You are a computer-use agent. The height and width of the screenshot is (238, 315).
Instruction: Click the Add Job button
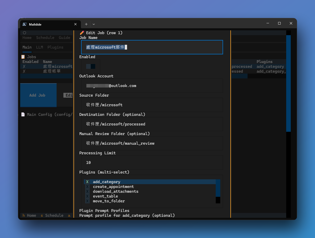click(38, 95)
